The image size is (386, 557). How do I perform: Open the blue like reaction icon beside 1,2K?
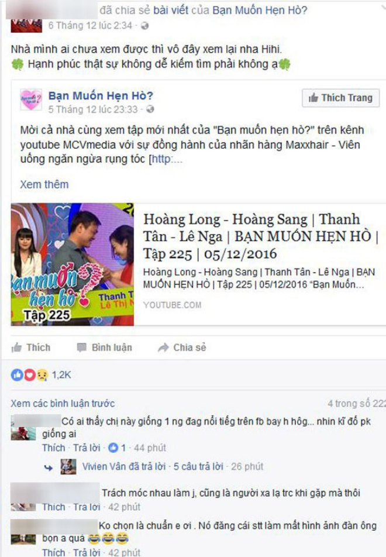click(x=17, y=375)
